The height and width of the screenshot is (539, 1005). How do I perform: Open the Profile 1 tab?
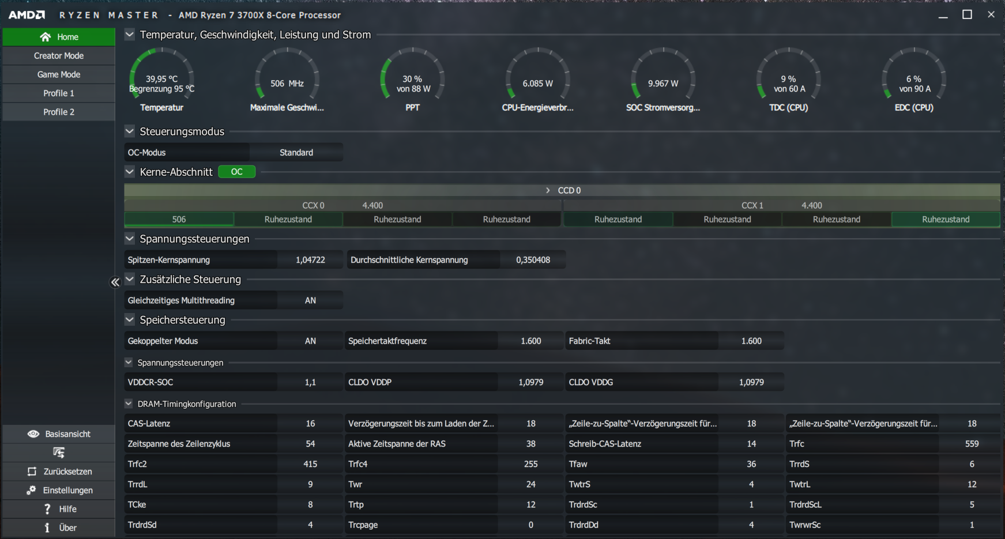[58, 93]
